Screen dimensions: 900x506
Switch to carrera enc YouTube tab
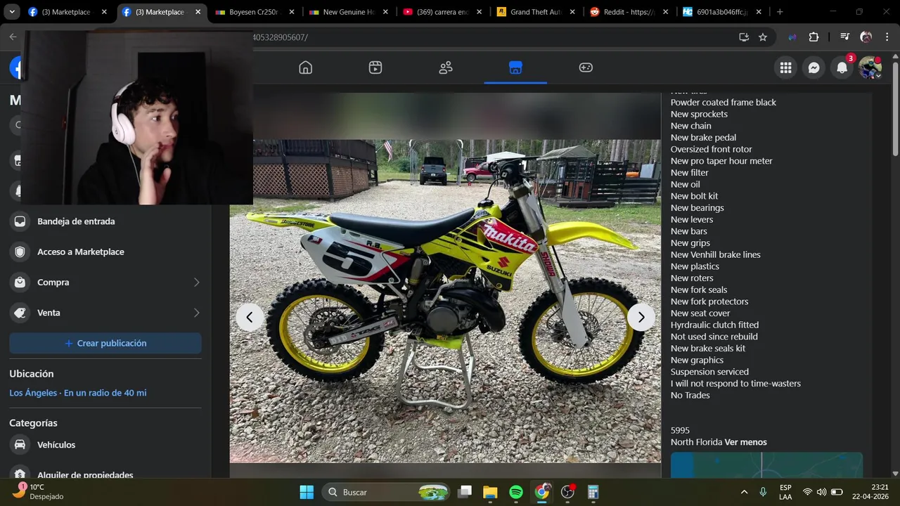coord(443,12)
